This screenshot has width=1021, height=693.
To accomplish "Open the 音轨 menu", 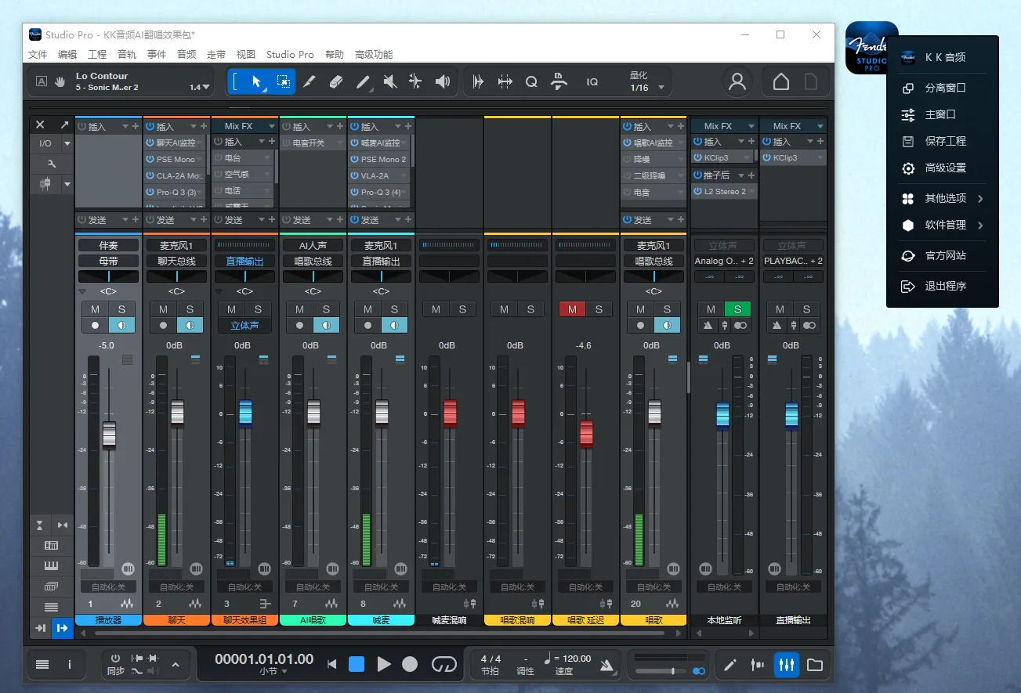I will [x=127, y=55].
